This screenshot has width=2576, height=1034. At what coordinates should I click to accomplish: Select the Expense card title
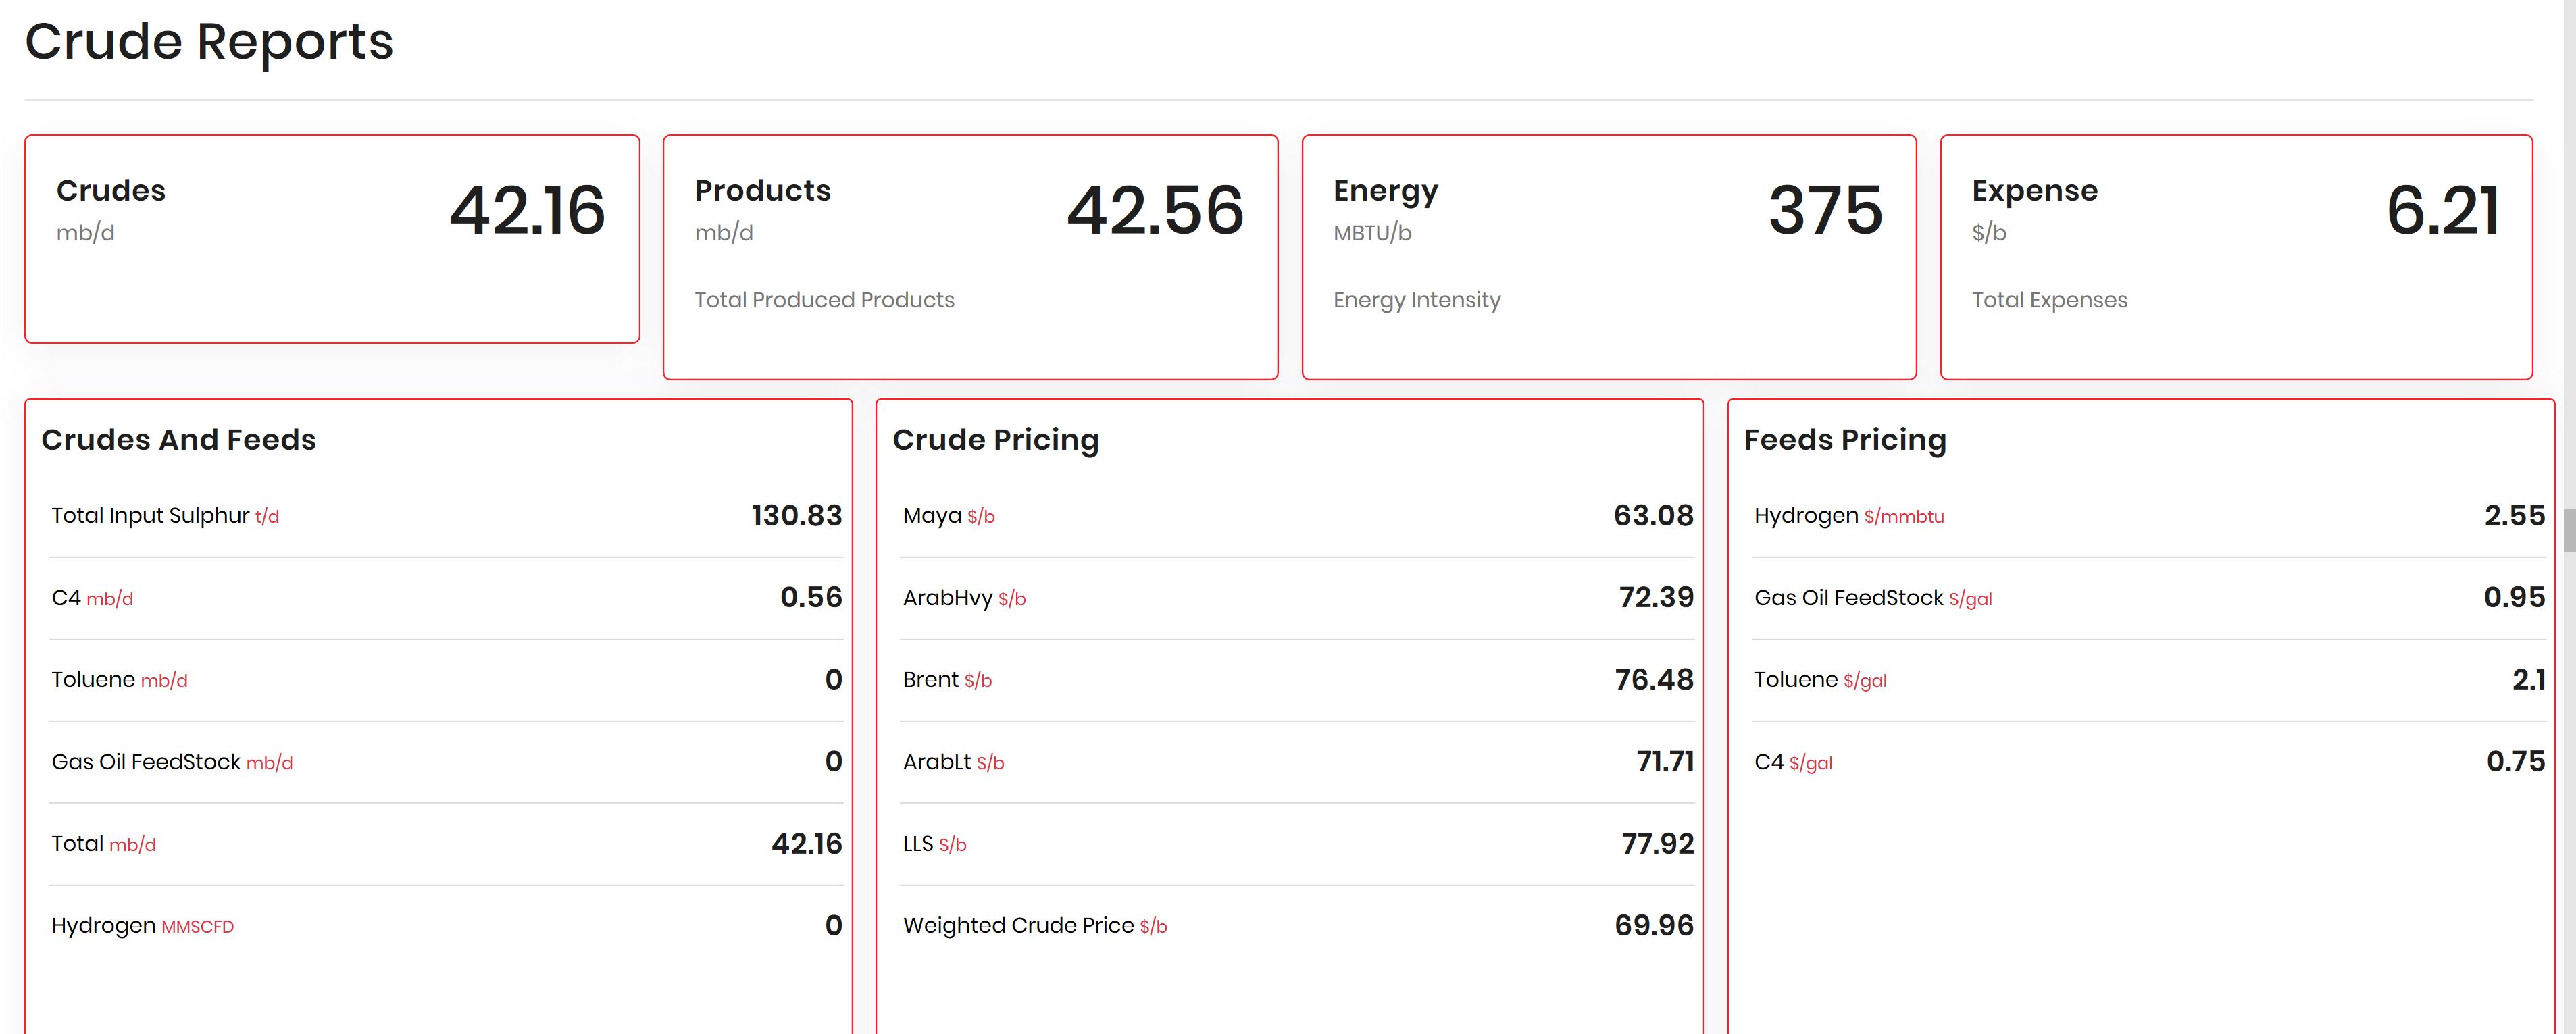coord(2035,191)
